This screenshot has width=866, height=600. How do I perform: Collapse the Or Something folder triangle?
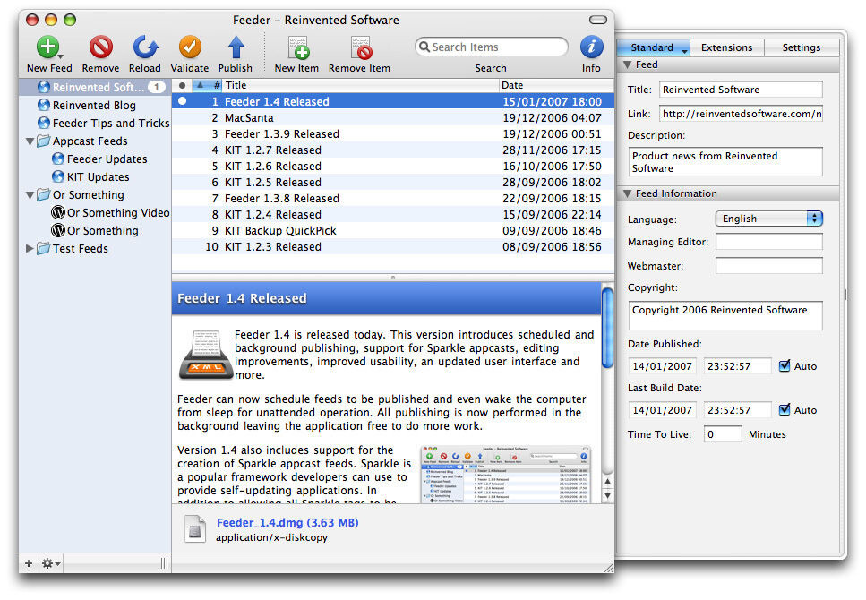[30, 195]
